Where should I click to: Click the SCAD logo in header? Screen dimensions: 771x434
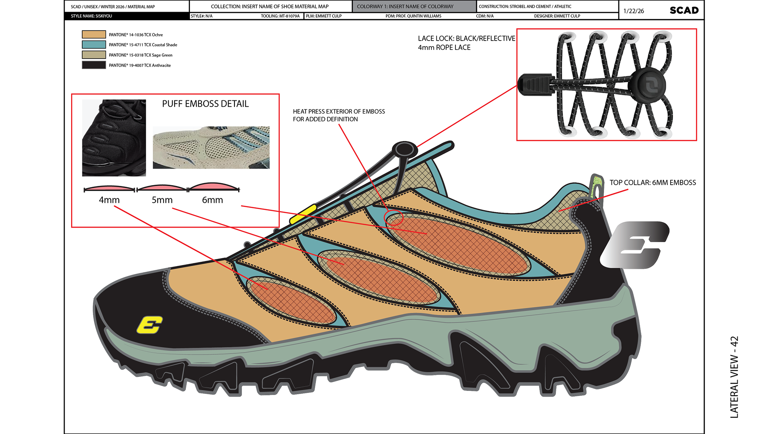(x=684, y=10)
